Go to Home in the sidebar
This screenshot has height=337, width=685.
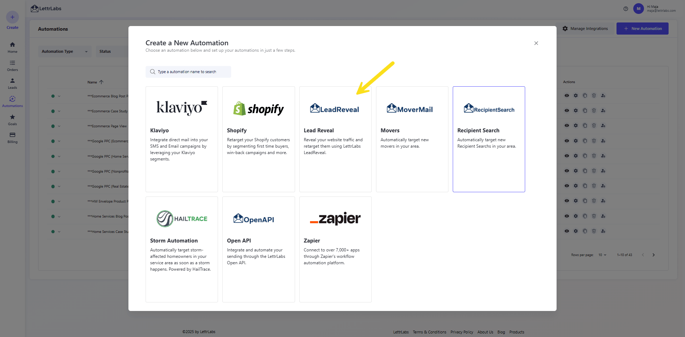(12, 47)
